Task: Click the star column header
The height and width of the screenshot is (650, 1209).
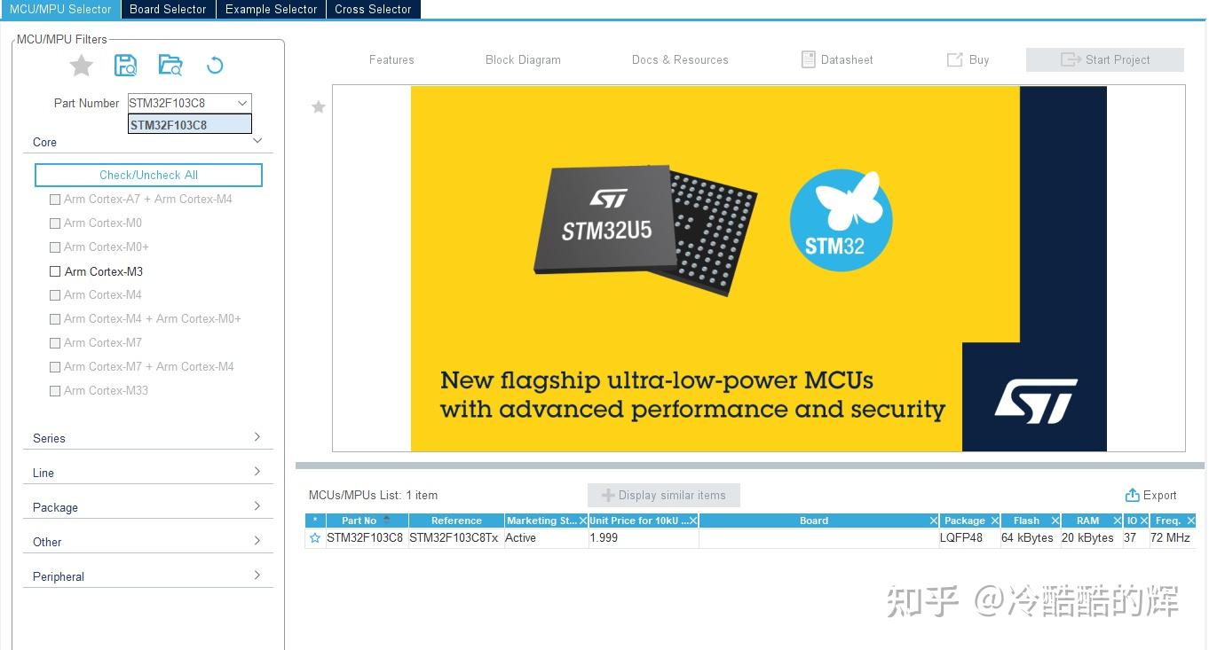Action: pyautogui.click(x=315, y=521)
